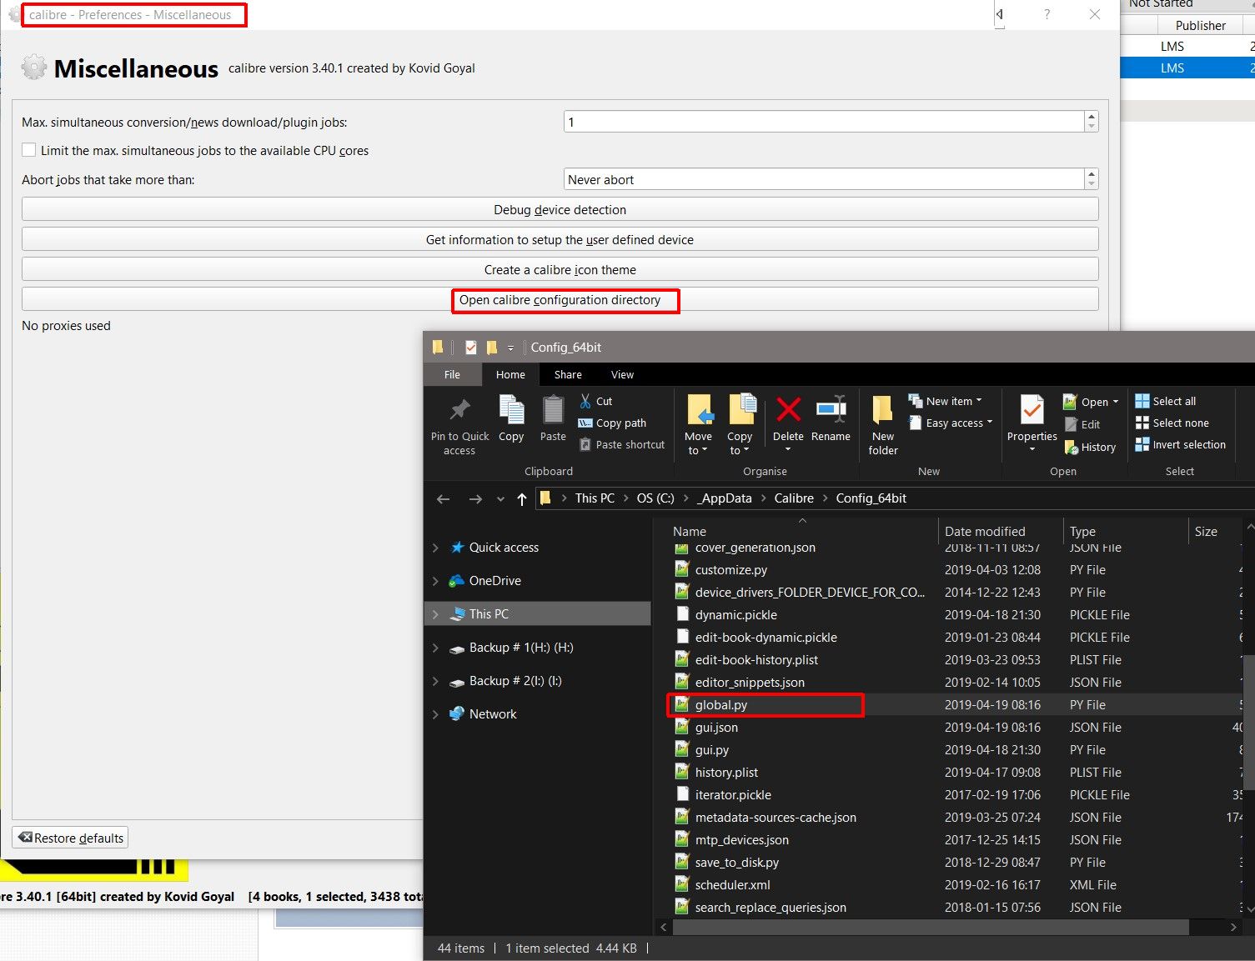Click the file icon of scheduler.xml
This screenshot has height=961, width=1255.
tap(682, 885)
